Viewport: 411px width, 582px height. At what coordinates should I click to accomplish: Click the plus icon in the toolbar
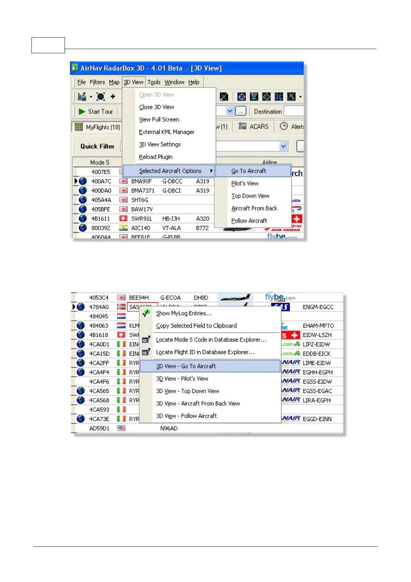[x=113, y=97]
